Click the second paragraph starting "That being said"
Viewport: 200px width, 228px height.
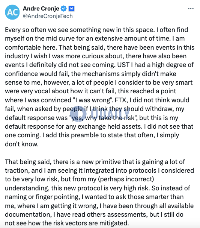point(99,192)
